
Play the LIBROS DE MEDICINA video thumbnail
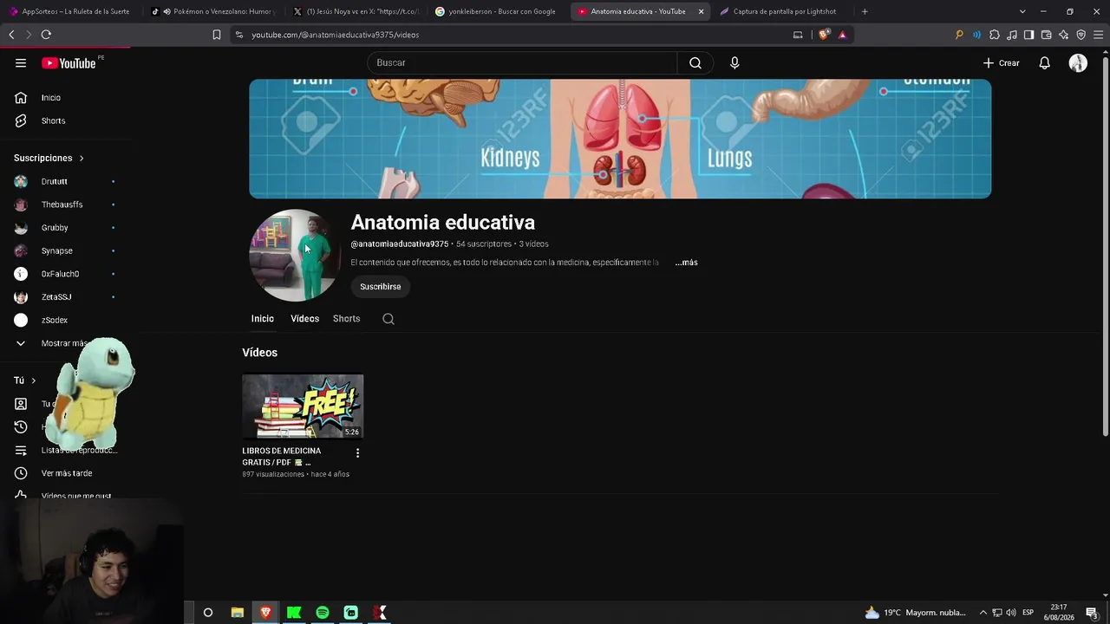(303, 406)
